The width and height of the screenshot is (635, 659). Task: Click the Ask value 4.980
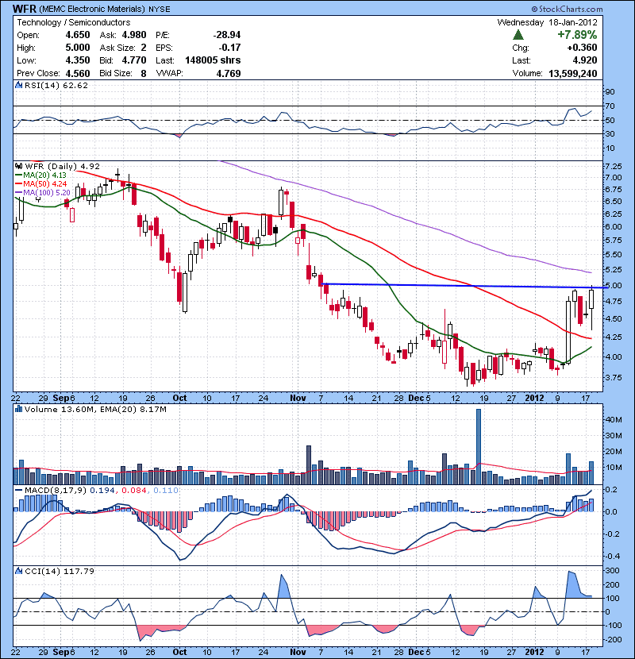[x=134, y=35]
